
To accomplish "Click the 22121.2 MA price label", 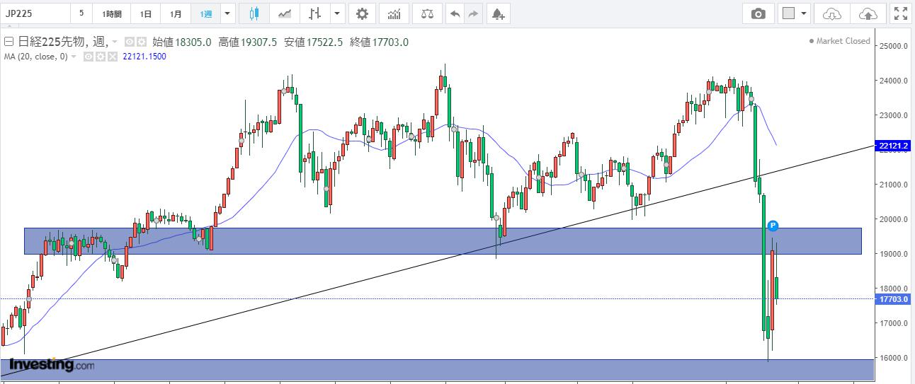I will point(893,146).
